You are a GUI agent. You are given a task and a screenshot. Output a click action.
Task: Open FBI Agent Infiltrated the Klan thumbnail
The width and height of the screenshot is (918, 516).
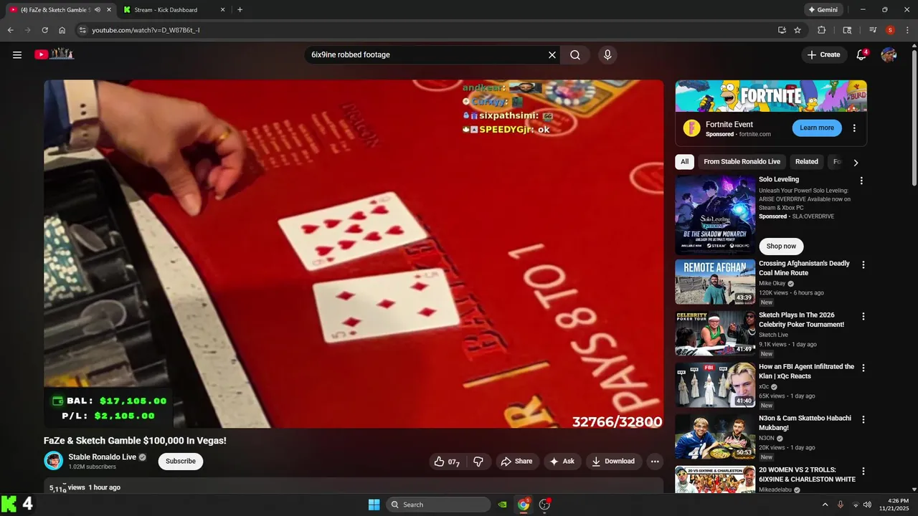coord(715,385)
